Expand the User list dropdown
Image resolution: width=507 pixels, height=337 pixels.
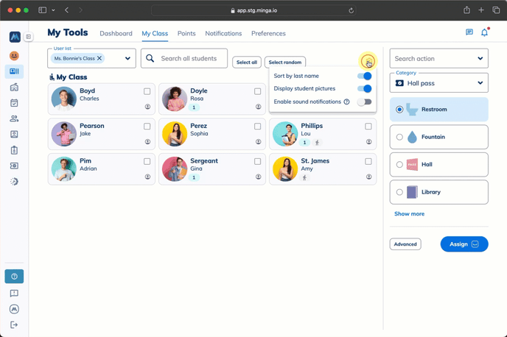tap(127, 58)
